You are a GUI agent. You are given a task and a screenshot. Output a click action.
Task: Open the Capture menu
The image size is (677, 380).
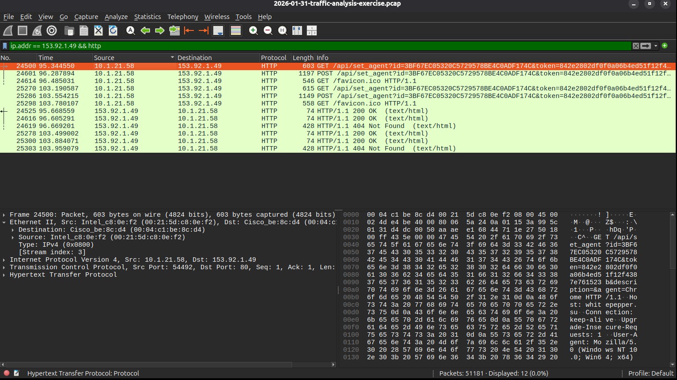[86, 17]
